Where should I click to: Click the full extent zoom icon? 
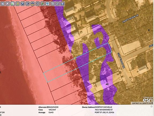(x=48, y=4)
